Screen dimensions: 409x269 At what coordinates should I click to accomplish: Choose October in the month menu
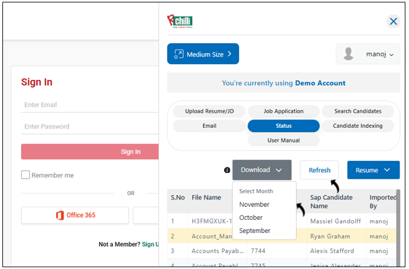tap(251, 218)
